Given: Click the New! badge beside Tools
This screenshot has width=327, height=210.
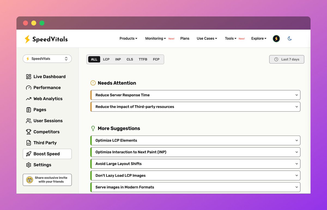Looking at the screenshot, I should coord(242,39).
